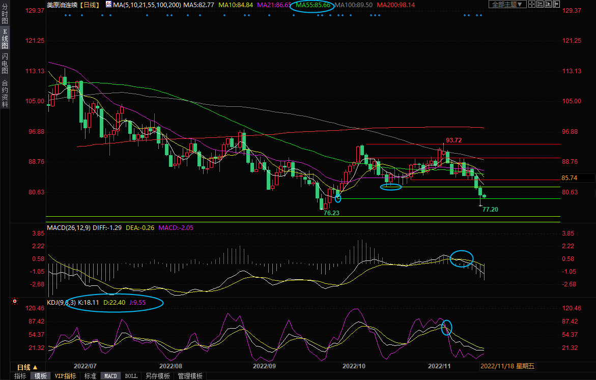This screenshot has width=596, height=380.
Task: Select the K线图 sidebar tab
Action: coord(5,39)
